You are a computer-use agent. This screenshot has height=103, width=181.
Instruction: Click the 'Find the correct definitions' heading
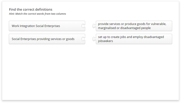[x=30, y=9]
